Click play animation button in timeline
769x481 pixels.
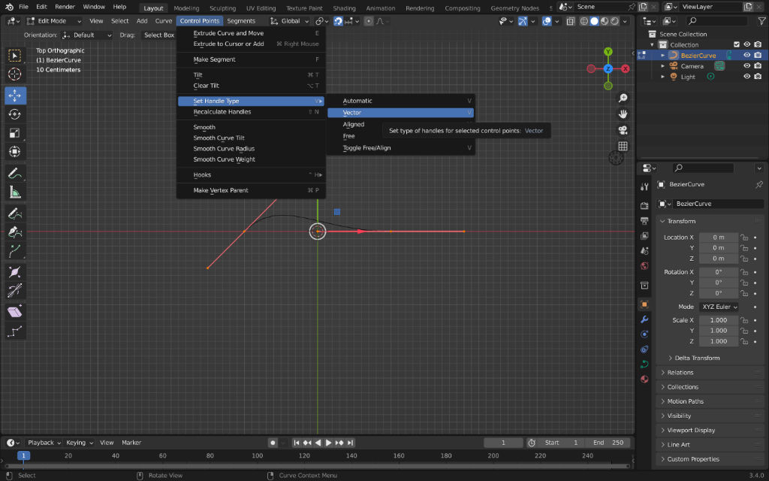coord(329,443)
